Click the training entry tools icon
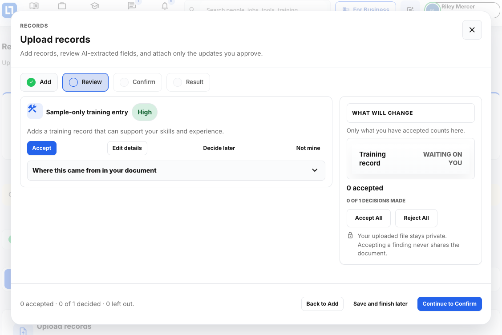Image resolution: width=502 pixels, height=335 pixels. point(35,111)
